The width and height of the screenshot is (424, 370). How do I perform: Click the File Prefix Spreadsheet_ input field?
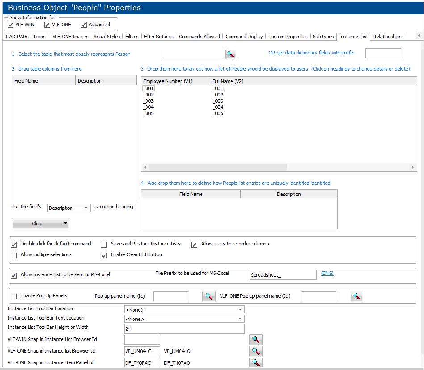(x=283, y=275)
